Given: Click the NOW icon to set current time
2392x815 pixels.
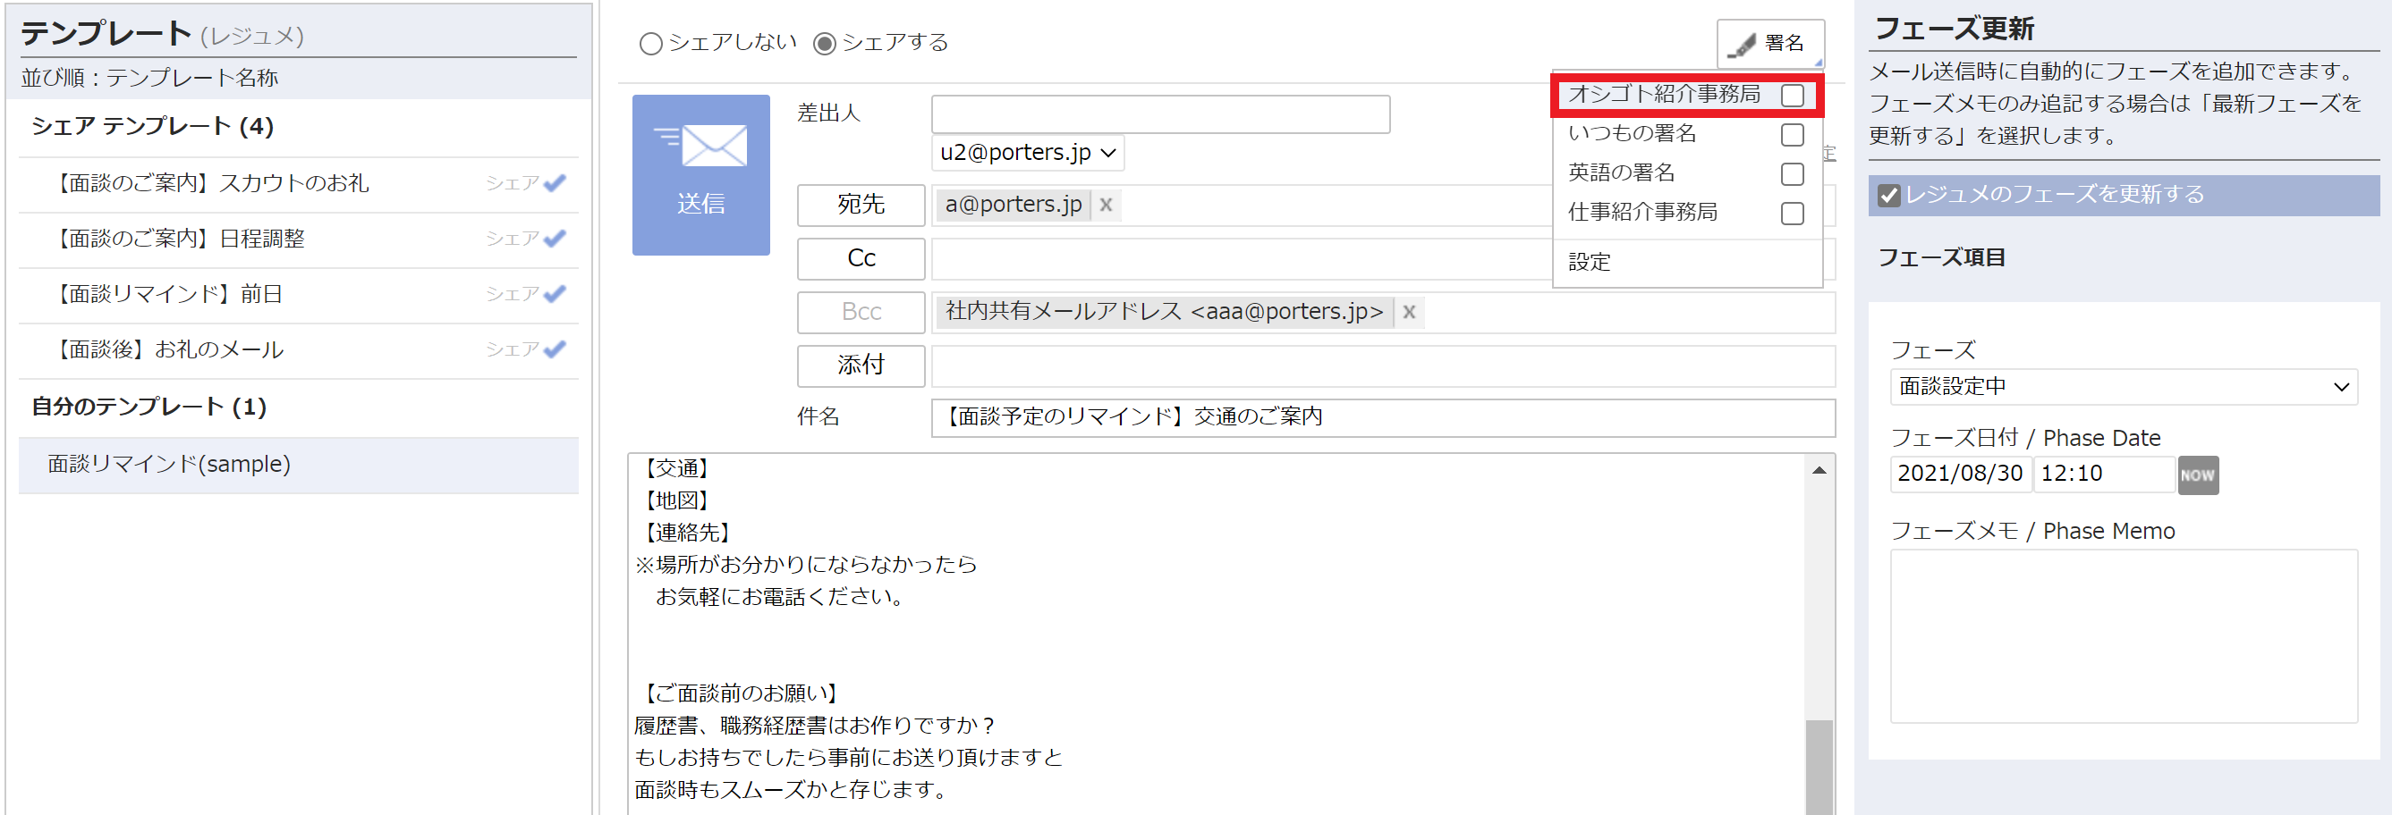Looking at the screenshot, I should (x=2197, y=475).
